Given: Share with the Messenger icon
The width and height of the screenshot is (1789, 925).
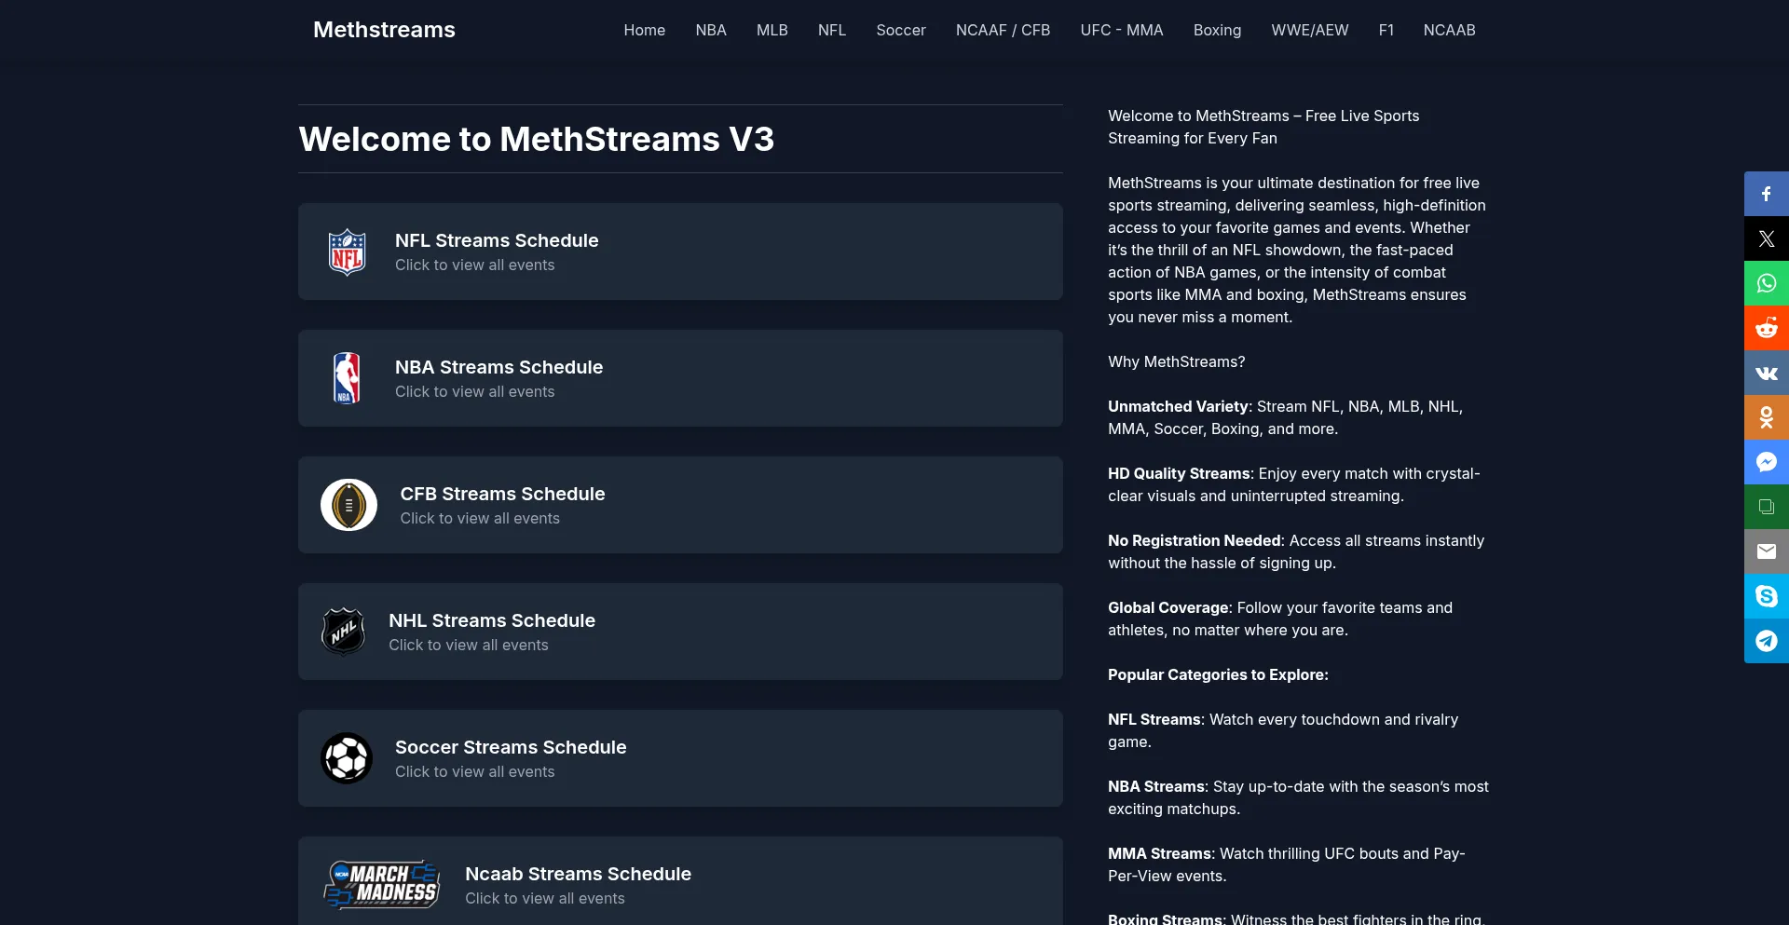Looking at the screenshot, I should pyautogui.click(x=1767, y=462).
